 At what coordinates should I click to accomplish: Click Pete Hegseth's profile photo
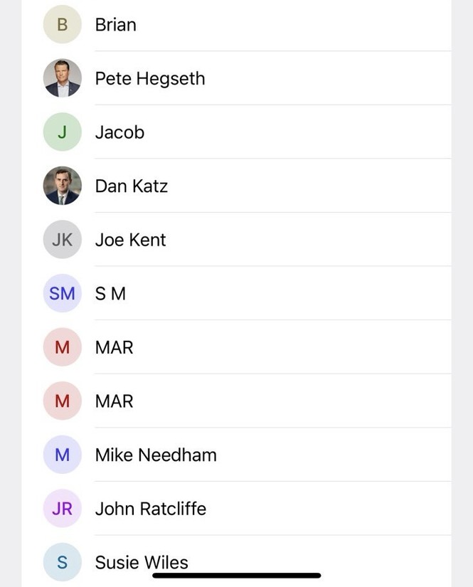pos(62,78)
